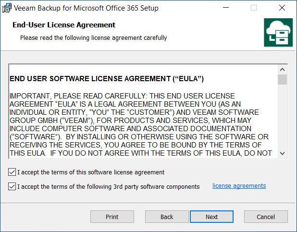This screenshot has width=297, height=232.
Task: Click the 'Veeam Backup for Microsoft Office 365 Setup' title
Action: (x=87, y=8)
